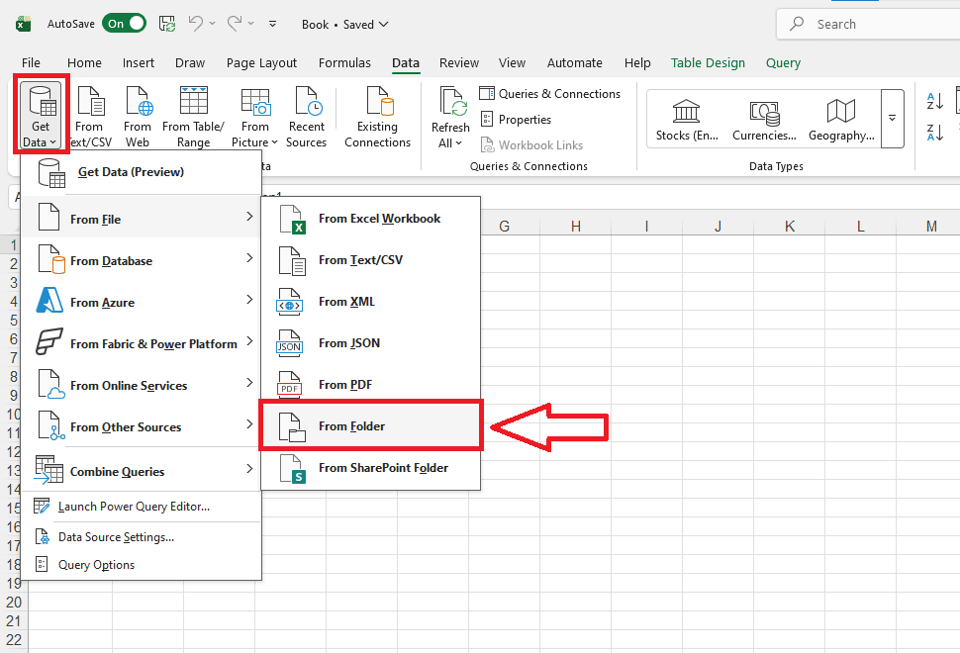
Task: Click the Refresh All button
Action: [x=450, y=118]
